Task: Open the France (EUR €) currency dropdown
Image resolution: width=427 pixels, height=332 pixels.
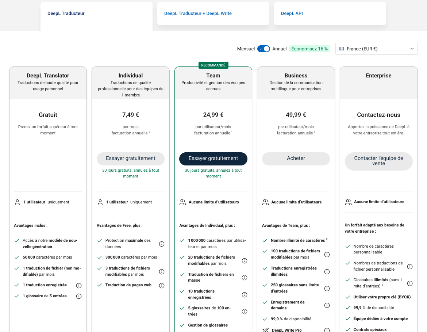Action: [x=376, y=49]
